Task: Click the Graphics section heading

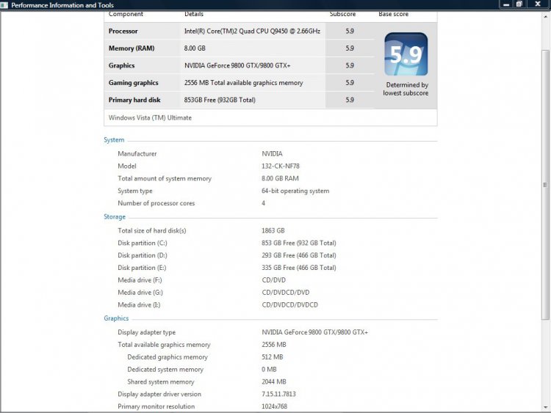Action: (116, 318)
